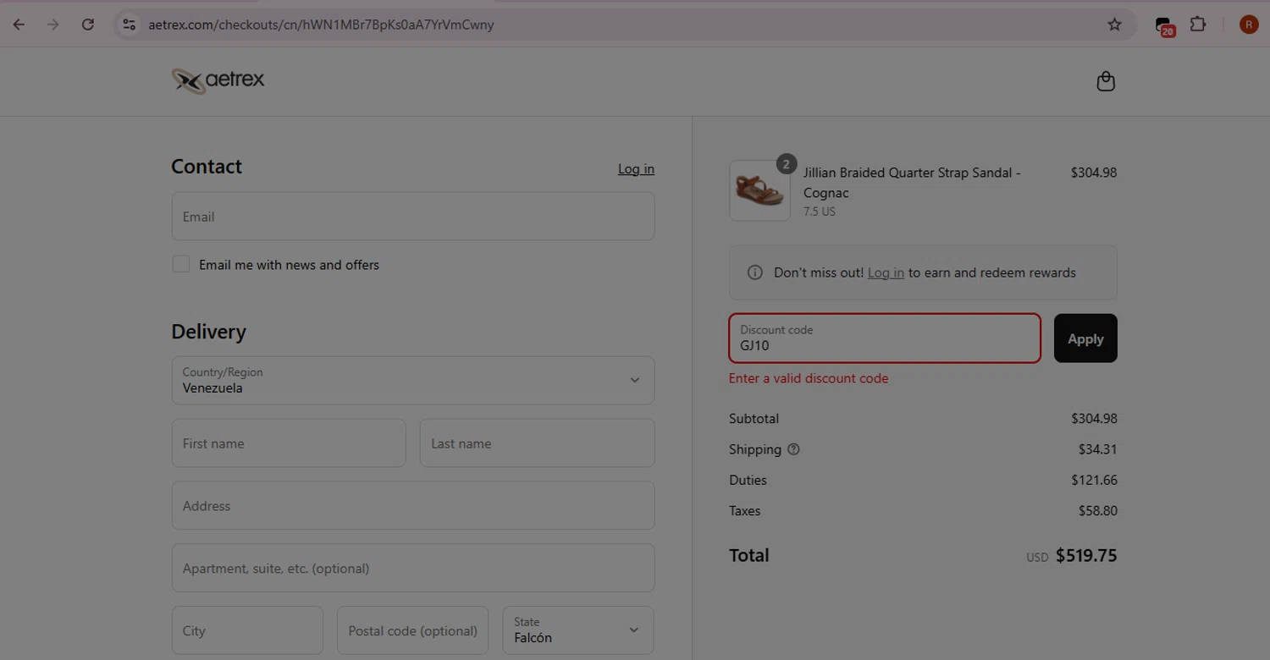Focus the Email input field

pyautogui.click(x=413, y=216)
